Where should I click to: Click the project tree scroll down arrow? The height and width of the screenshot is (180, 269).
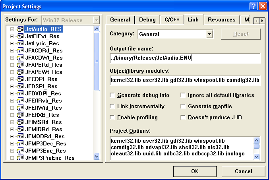(97, 156)
